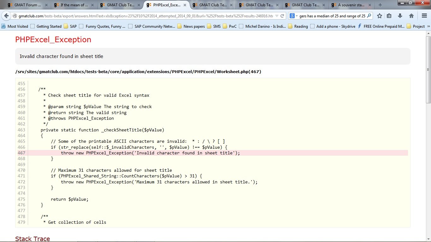Screen dimensions: 431x242
Task: Open the Downloads arrow icon
Action: [x=400, y=16]
